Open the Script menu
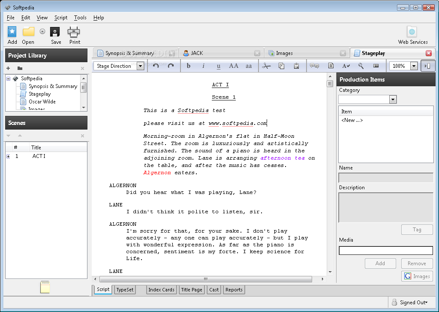439x312 pixels. (x=61, y=17)
